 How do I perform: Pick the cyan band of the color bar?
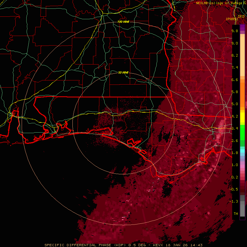242,151
